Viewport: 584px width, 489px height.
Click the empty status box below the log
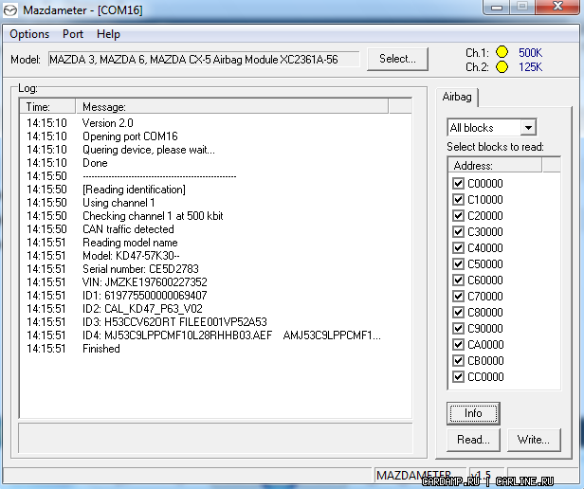click(x=215, y=438)
